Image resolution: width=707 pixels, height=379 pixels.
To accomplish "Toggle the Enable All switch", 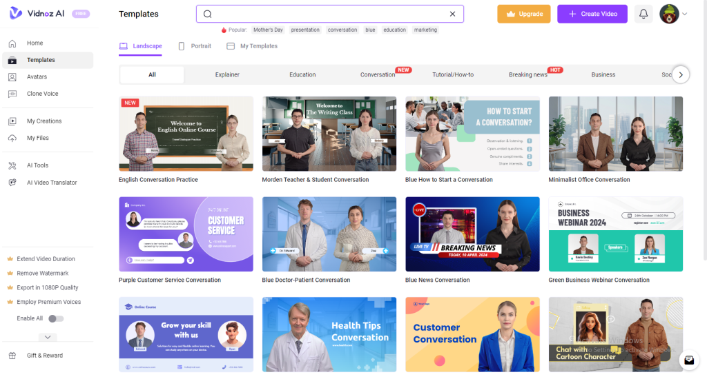I will click(56, 318).
